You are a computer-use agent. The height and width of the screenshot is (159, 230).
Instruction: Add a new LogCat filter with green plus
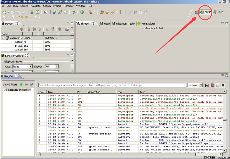pos(21,85)
